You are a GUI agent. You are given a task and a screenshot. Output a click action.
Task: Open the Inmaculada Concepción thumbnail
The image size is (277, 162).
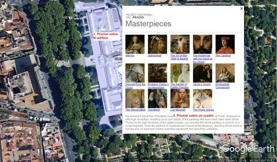[225, 73]
